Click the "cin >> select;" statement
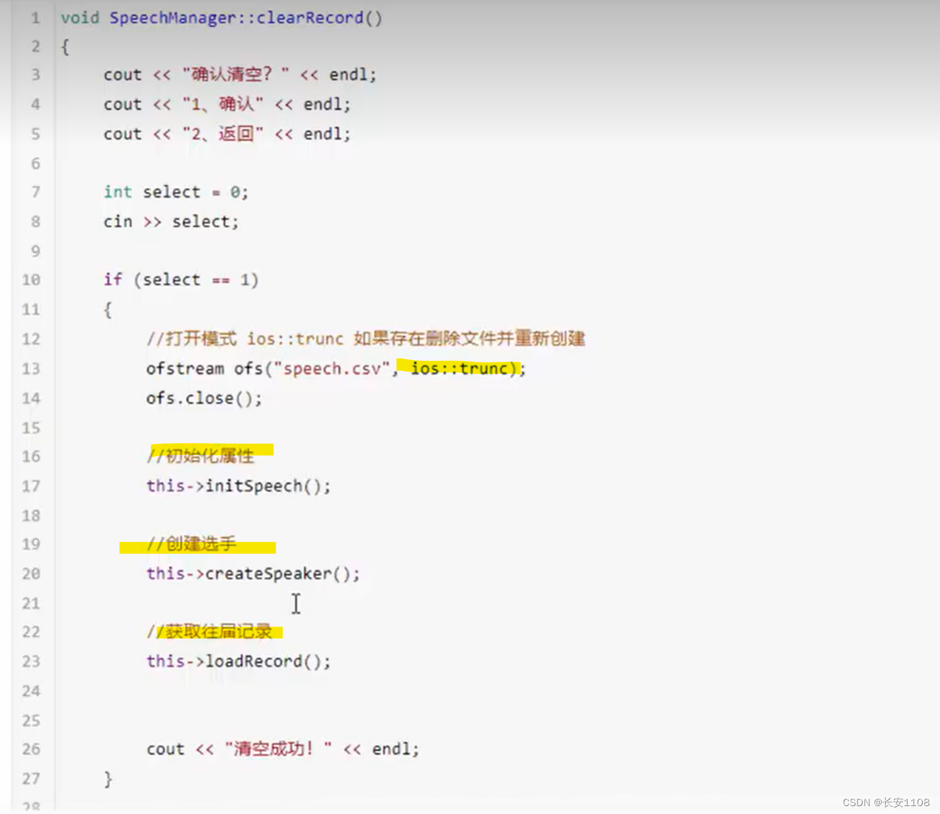Viewport: 940px width, 814px height. (171, 222)
